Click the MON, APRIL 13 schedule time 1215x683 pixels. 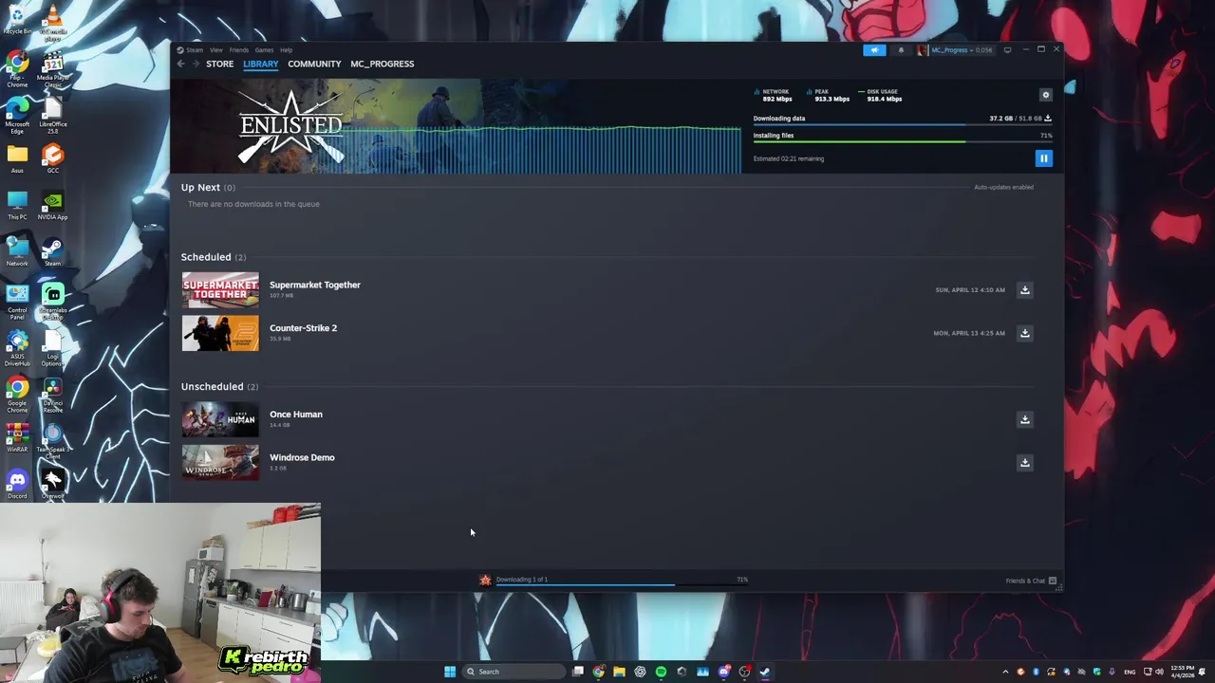(969, 333)
